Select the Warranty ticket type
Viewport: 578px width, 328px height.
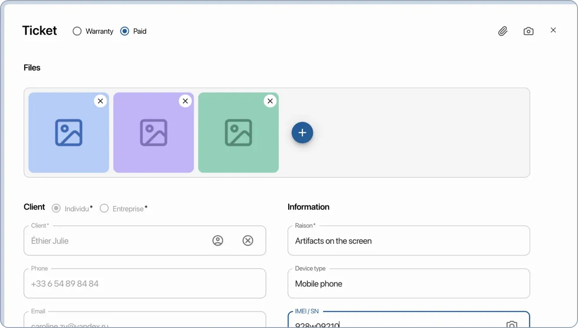77,31
